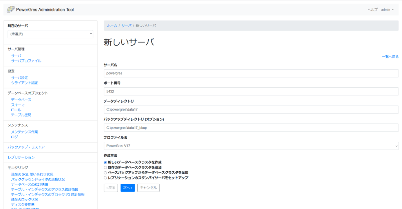Image resolution: width=402 pixels, height=209 pixels.
Task: Click the 設定 sidebar heading
Action: tap(11, 71)
